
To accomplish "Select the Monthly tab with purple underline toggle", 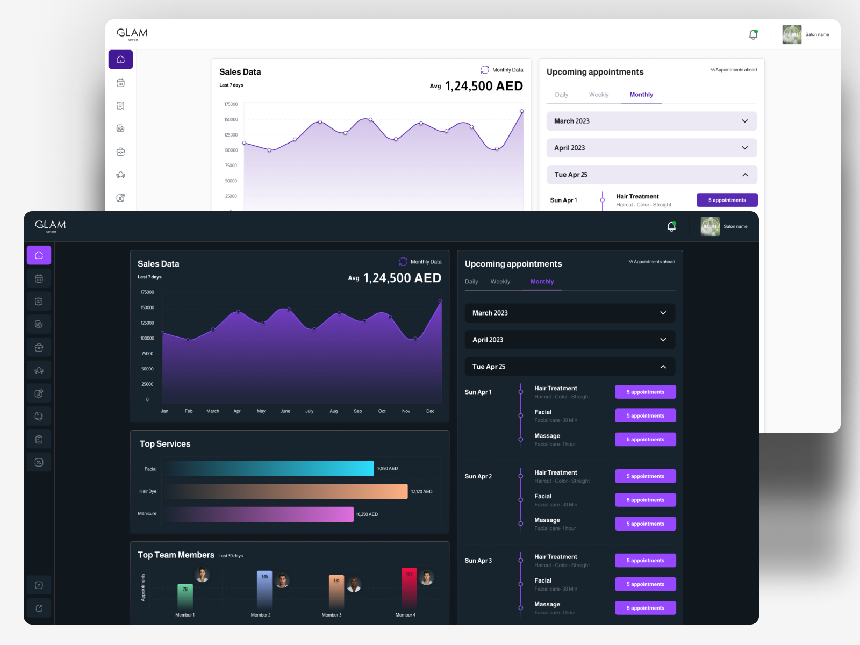I will [542, 281].
